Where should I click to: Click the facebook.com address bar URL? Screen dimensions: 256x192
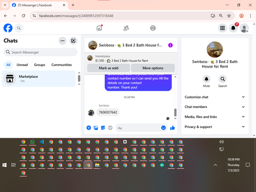(76, 16)
